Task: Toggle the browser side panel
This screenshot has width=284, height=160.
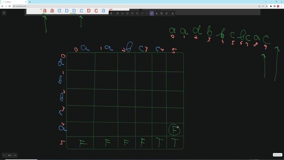Action: pos(274,6)
